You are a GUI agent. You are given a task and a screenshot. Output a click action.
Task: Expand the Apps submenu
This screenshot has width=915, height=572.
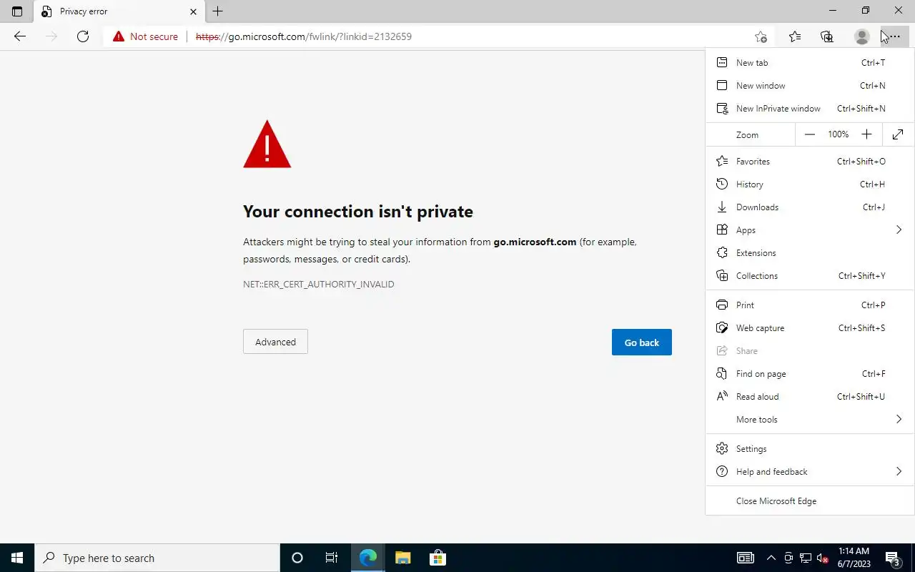point(810,230)
